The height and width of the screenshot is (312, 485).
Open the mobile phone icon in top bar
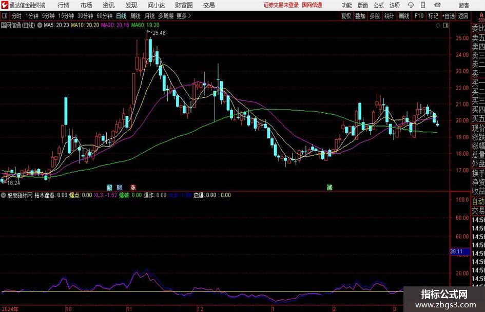coord(423,5)
